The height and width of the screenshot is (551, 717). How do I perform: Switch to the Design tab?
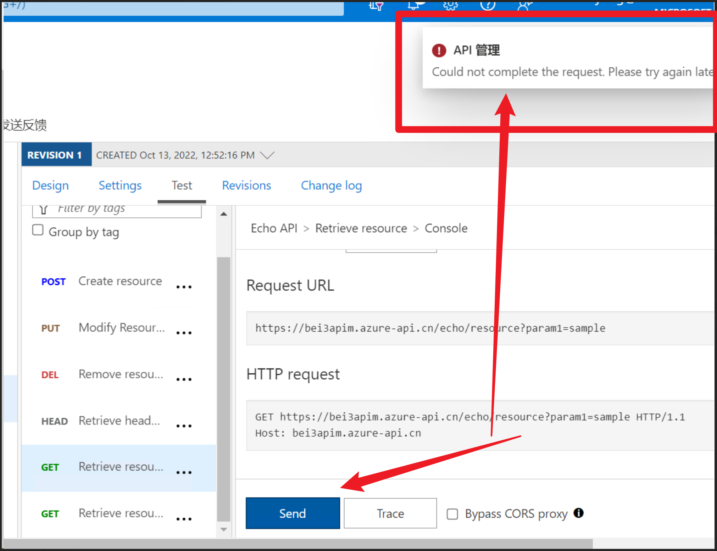pyautogui.click(x=50, y=185)
